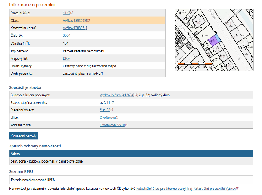Click external icon beside Vyškov-Město [412694]
The image size is (262, 195).
(136, 95)
